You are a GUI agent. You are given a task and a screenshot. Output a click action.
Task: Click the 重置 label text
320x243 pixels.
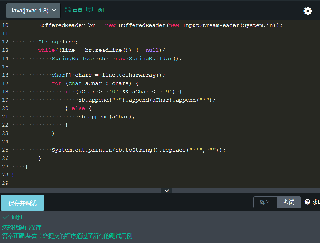pos(78,10)
